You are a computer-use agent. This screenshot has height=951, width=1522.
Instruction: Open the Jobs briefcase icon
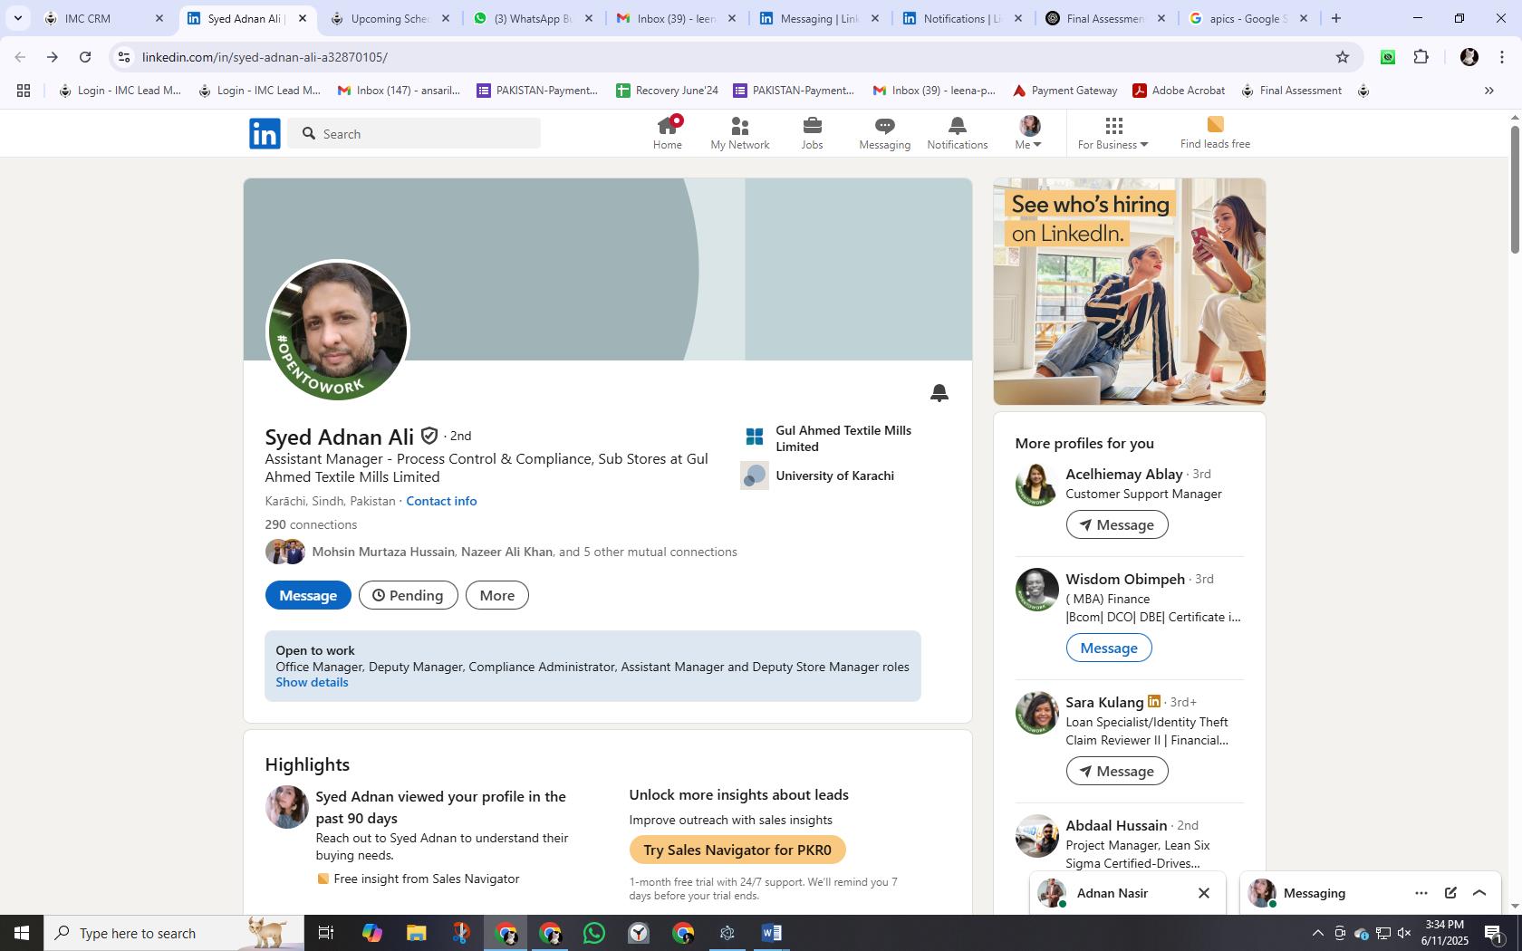tap(812, 133)
